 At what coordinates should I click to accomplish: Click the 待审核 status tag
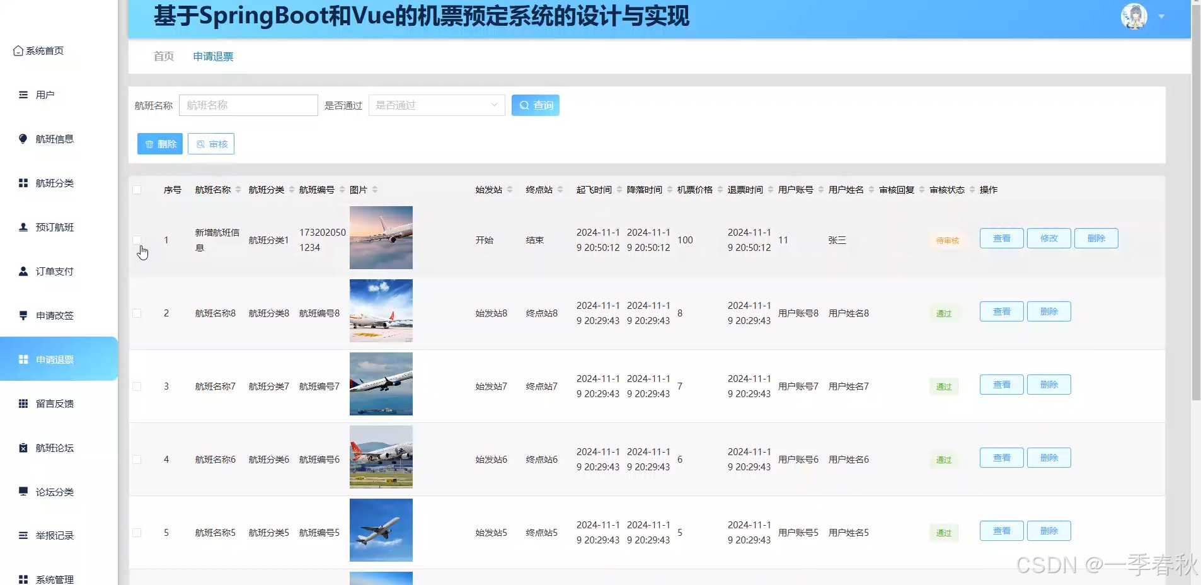(947, 240)
